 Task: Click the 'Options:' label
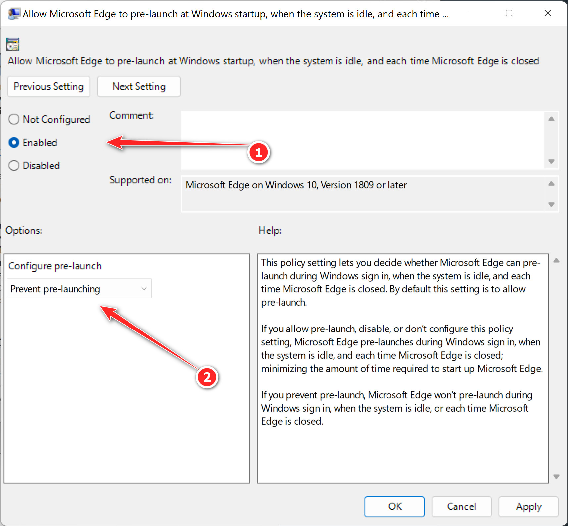point(24,230)
